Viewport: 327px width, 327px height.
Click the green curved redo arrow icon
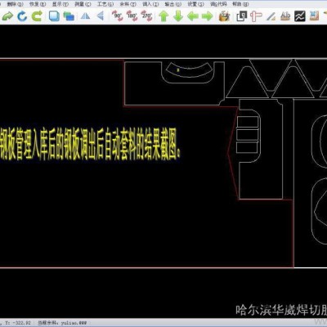pos(7,16)
